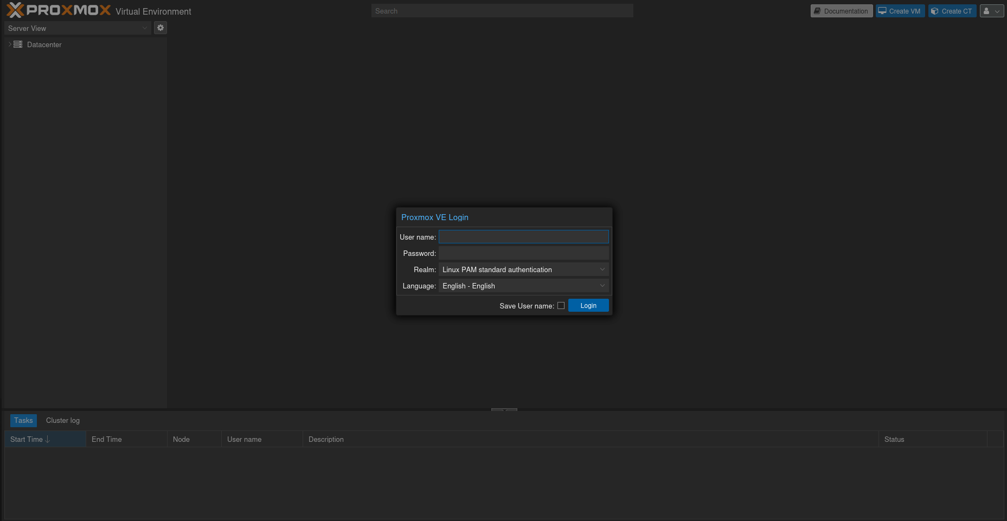The height and width of the screenshot is (521, 1007).
Task: Switch to the Tasks tab
Action: coord(23,420)
